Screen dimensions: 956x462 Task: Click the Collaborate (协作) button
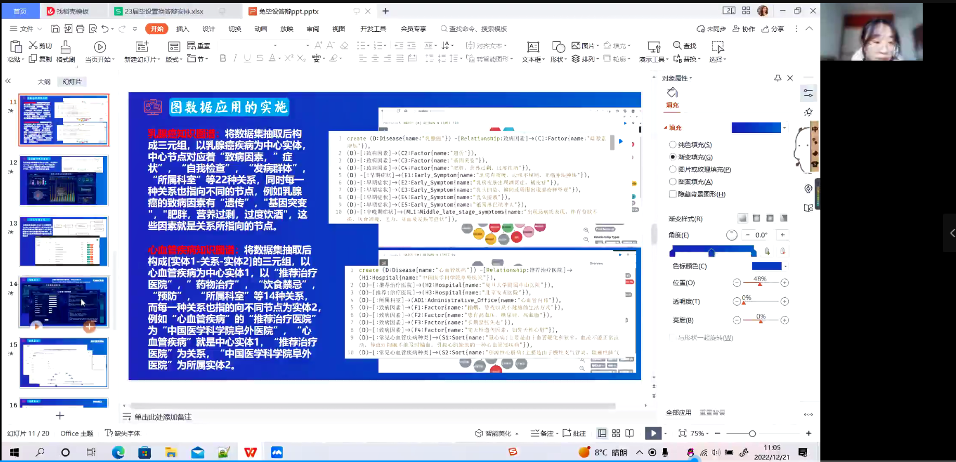(x=744, y=29)
